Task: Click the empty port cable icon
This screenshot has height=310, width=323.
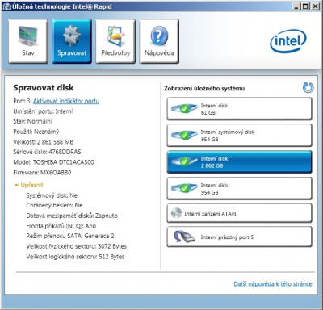Action: [x=184, y=237]
